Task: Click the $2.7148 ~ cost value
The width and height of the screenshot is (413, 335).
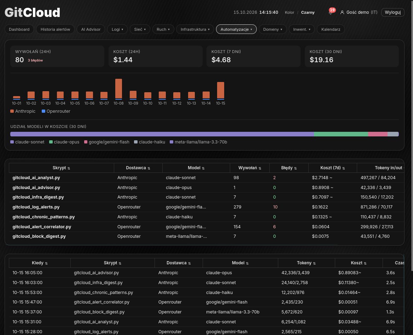Action: tap(322, 178)
